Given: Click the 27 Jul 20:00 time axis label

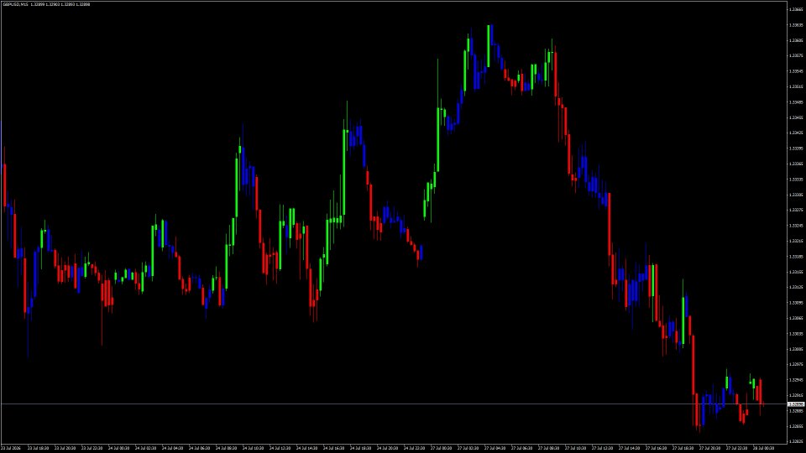Looking at the screenshot, I should (710, 448).
